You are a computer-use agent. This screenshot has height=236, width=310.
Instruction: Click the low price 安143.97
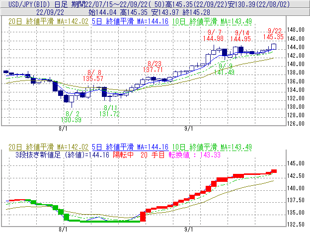click(x=165, y=12)
